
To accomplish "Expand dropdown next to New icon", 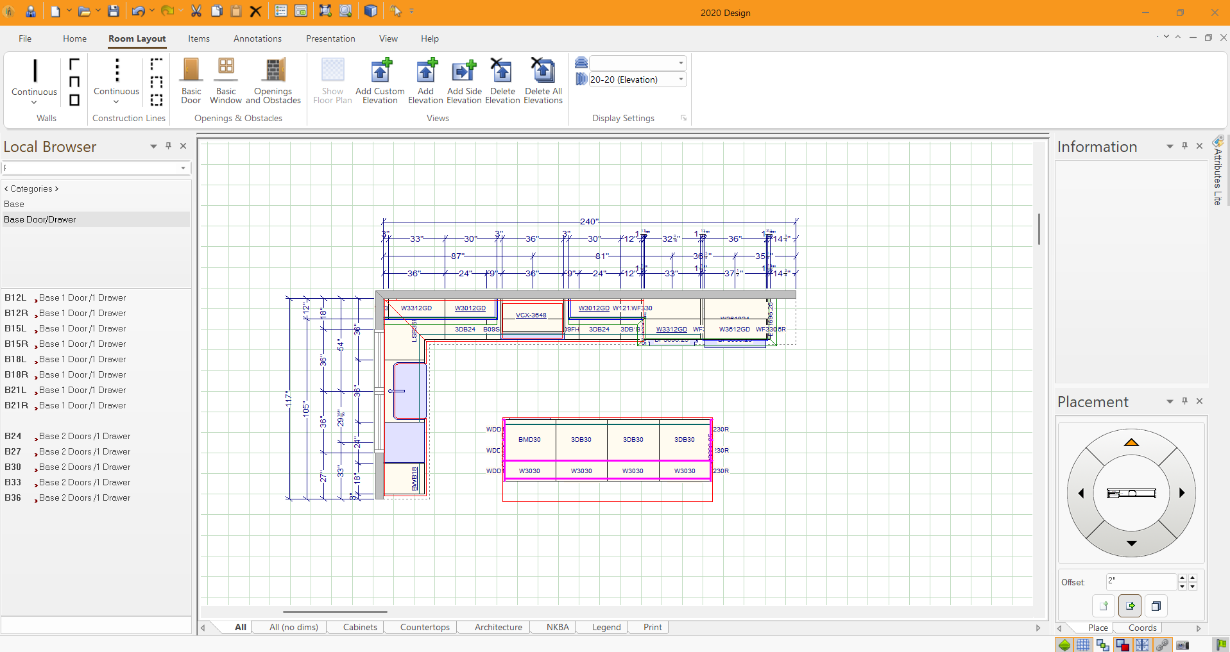I will coord(69,12).
